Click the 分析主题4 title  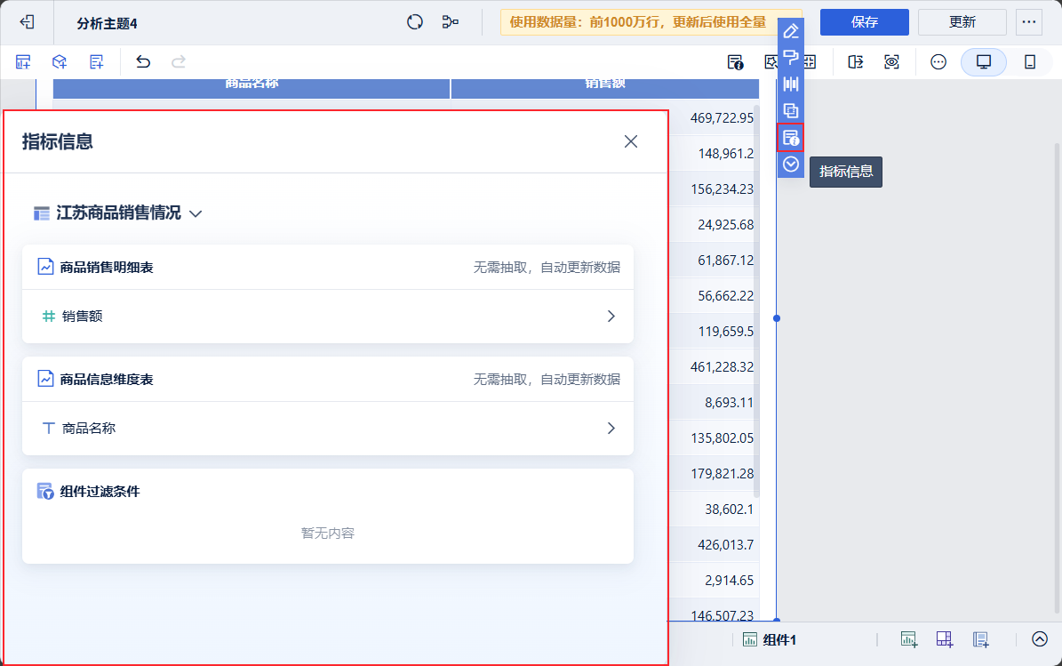click(x=107, y=24)
